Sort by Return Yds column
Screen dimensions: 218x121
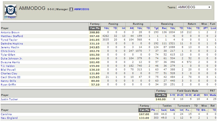click(x=189, y=28)
